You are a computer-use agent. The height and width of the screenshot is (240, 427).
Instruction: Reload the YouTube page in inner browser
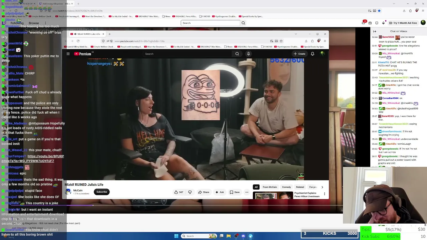(78, 41)
